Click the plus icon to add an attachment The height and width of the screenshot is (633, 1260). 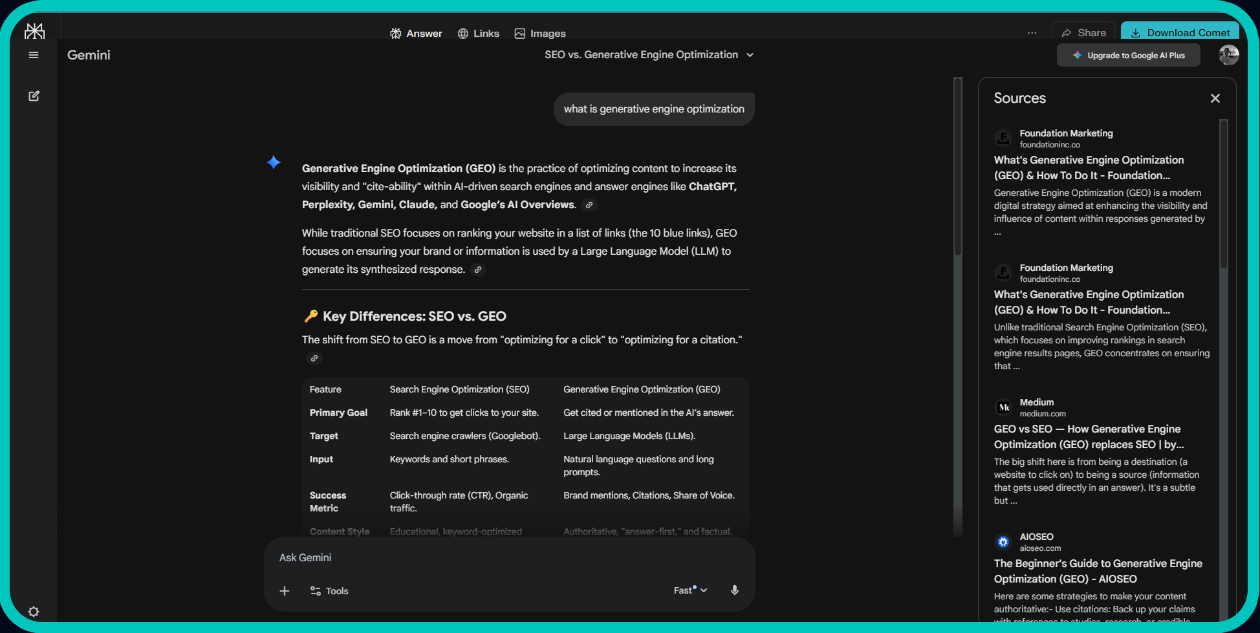click(x=285, y=590)
